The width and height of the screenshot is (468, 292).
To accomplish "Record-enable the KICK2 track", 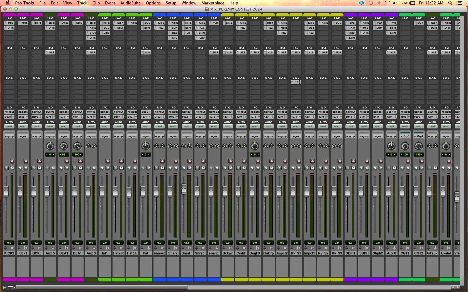I will pyautogui.click(x=12, y=161).
